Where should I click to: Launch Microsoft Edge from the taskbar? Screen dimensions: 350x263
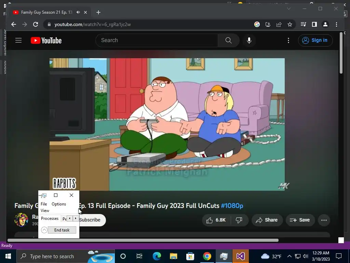(157, 256)
